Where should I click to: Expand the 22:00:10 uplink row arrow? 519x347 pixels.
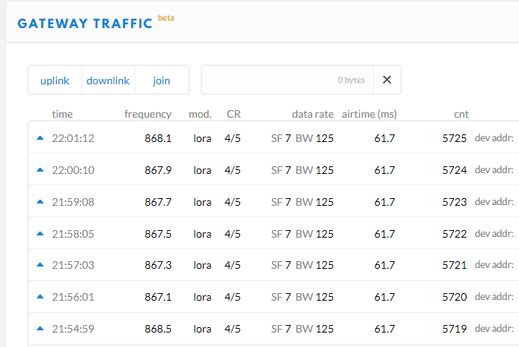40,170
